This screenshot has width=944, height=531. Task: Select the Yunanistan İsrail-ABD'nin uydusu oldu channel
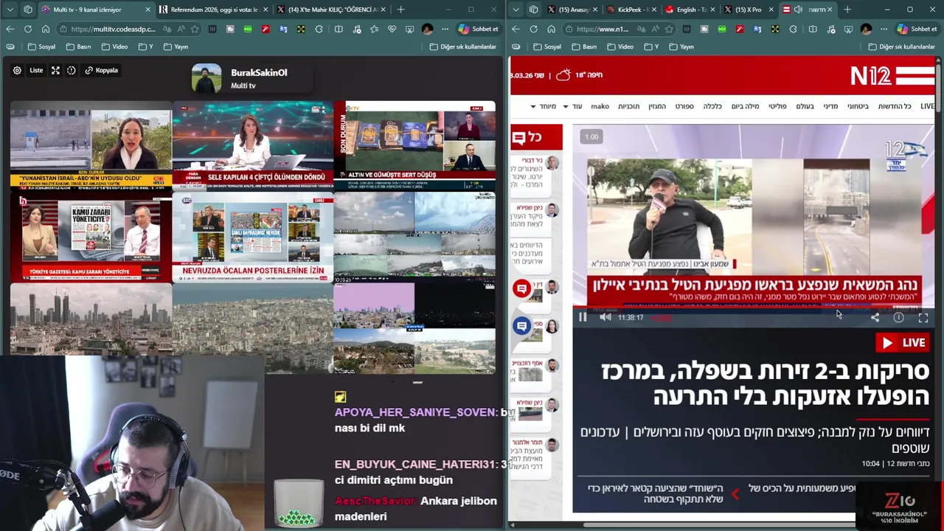(91, 145)
